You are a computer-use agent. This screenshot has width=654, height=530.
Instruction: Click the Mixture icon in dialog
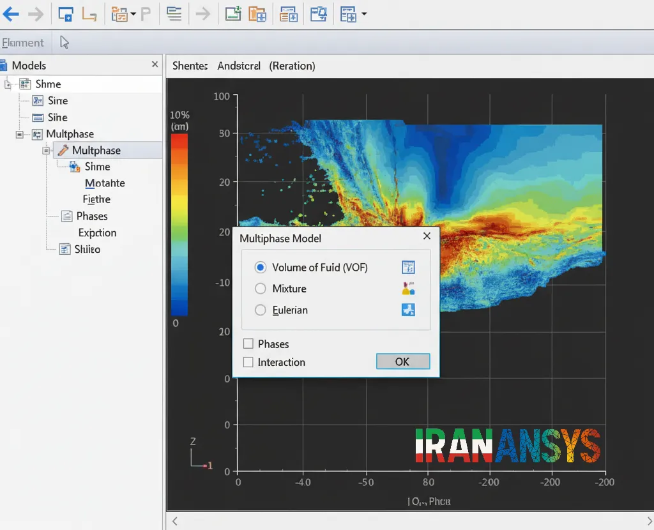[x=408, y=289]
